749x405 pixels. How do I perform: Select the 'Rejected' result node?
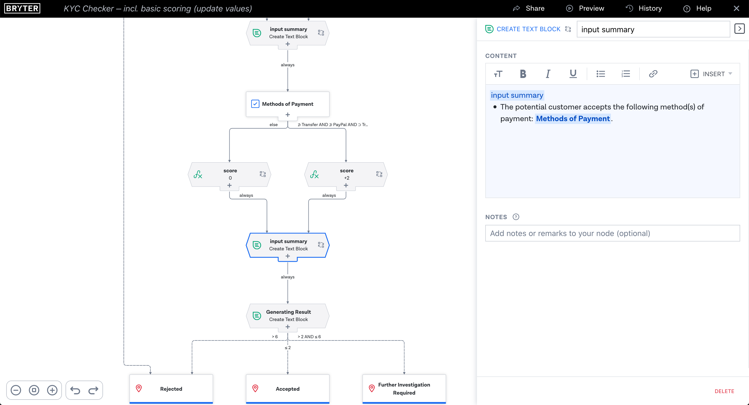click(x=171, y=389)
